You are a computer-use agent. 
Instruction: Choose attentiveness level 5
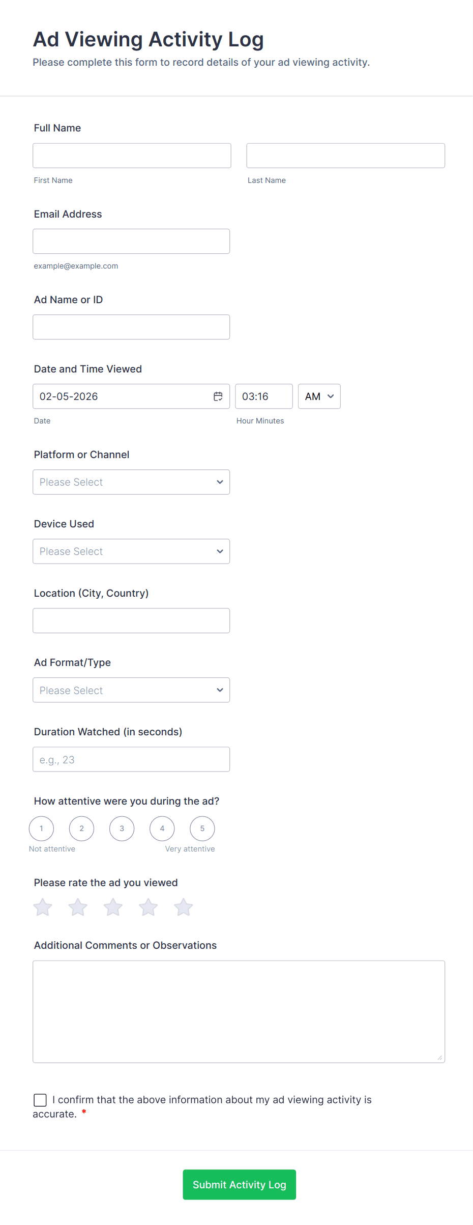[202, 829]
